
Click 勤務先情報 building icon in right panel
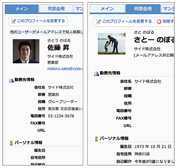point(97,73)
